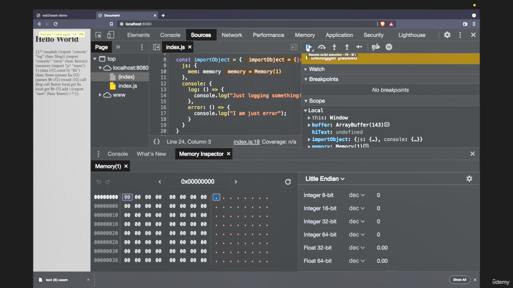Click the memory address input field
513x288 pixels.
(198, 182)
